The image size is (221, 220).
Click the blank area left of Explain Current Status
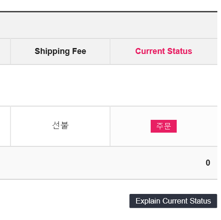(64, 201)
